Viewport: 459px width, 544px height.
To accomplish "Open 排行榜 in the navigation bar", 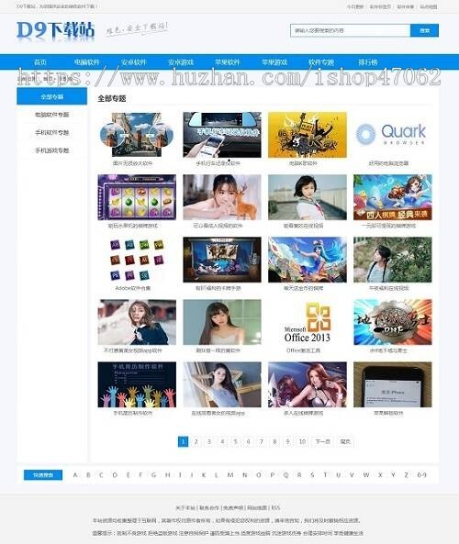I will click(368, 62).
